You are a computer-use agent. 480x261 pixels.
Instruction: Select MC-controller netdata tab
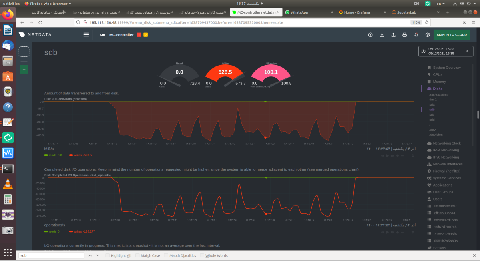tap(256, 12)
